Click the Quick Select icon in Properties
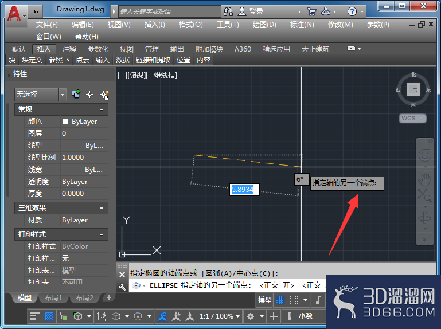This screenshot has width=441, height=329. [104, 95]
